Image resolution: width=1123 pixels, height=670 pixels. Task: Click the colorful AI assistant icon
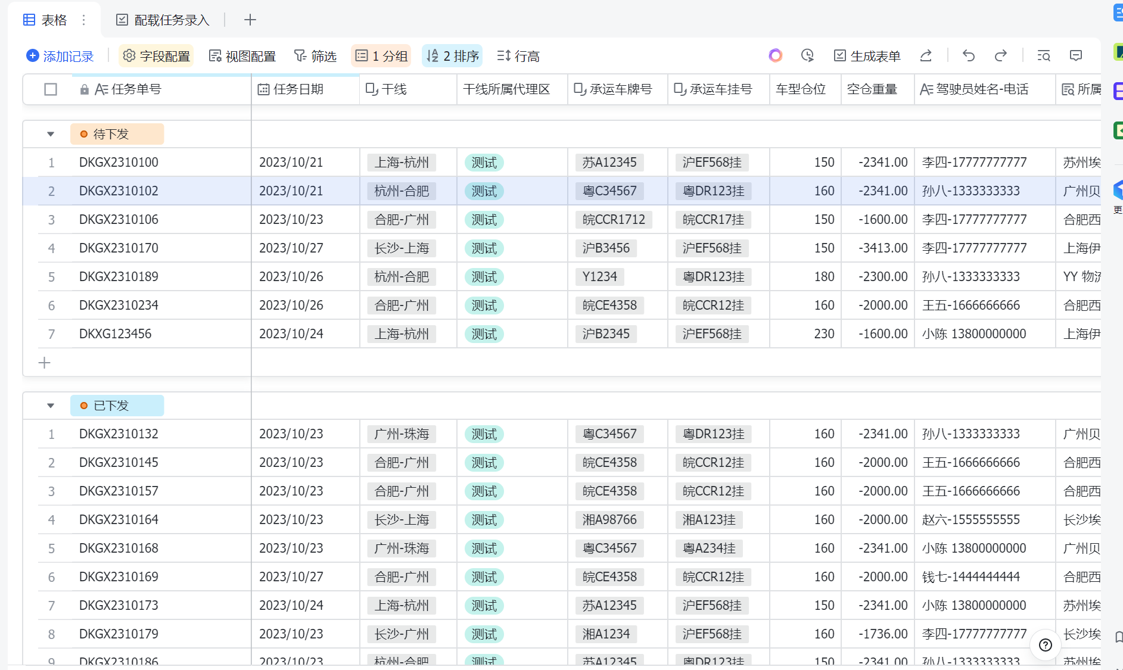(x=775, y=56)
